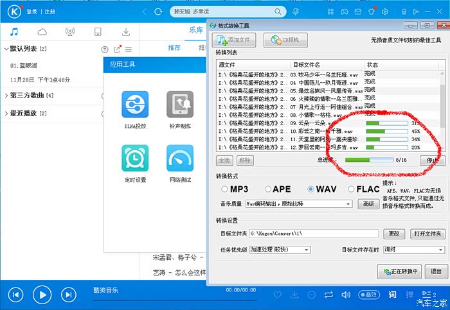Viewport: 450px width, 310px height.
Task: Open the skin (T-shirt) icon in title bar
Action: [x=371, y=12]
